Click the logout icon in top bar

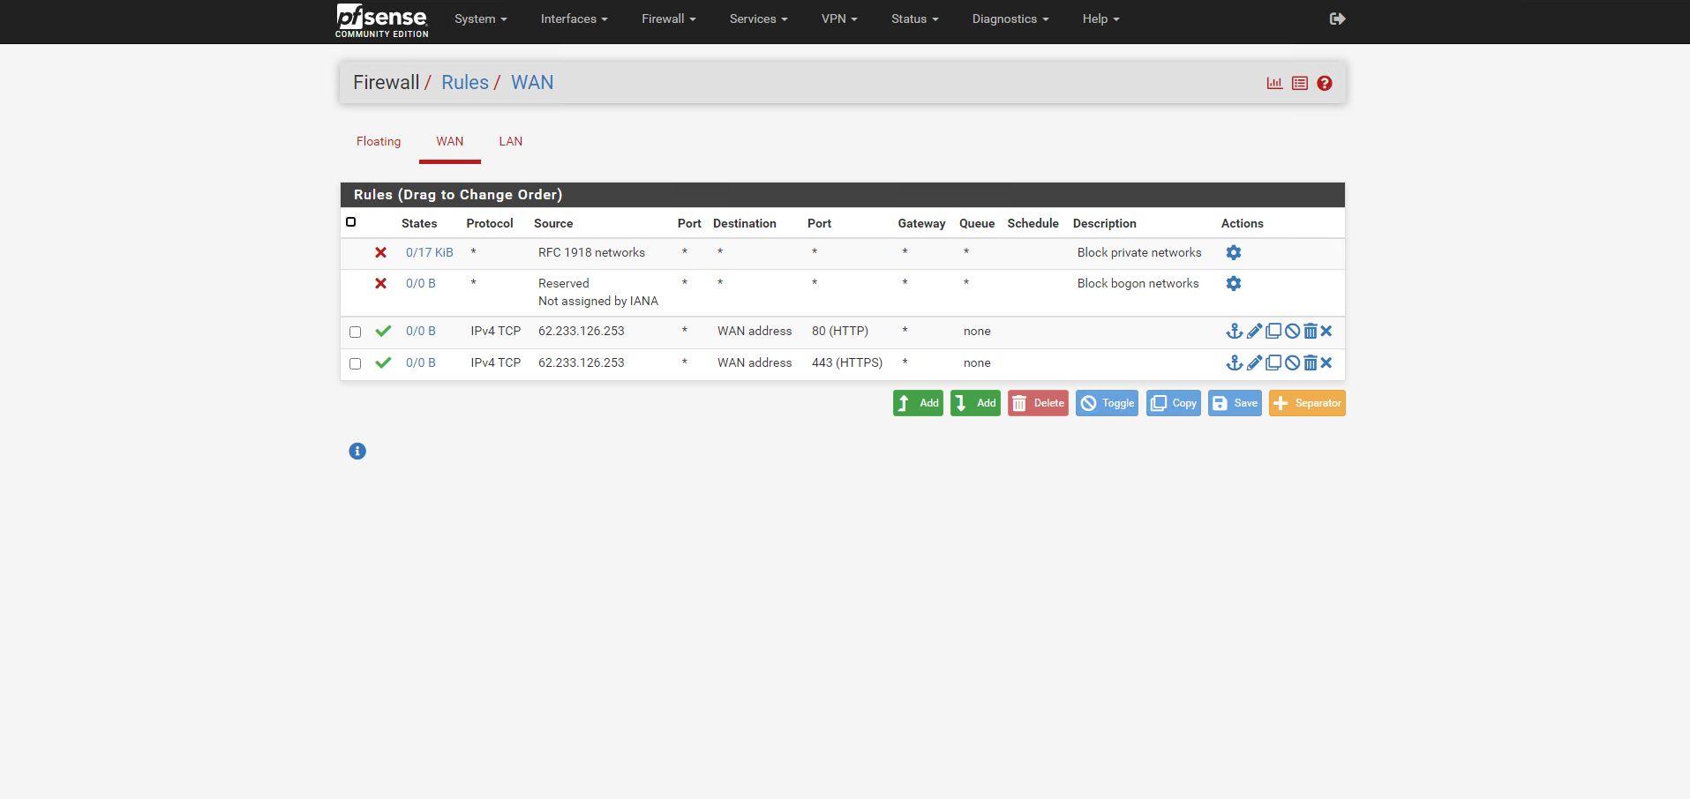pos(1337,19)
